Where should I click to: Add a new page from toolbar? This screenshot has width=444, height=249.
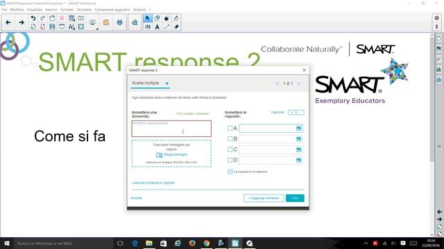[x=33, y=27]
